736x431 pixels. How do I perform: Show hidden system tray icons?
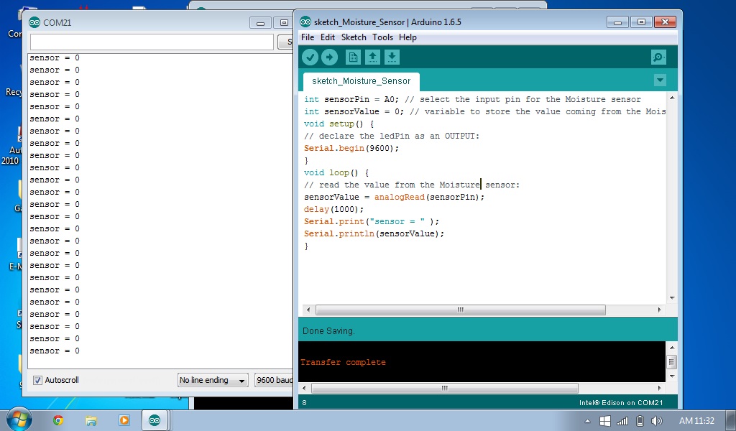click(x=587, y=422)
